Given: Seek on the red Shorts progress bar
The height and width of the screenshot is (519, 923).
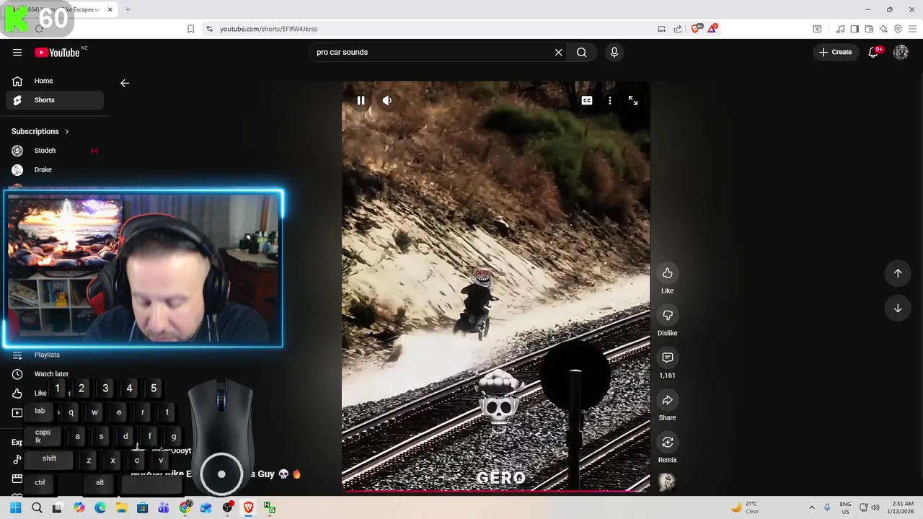Looking at the screenshot, I should [x=496, y=492].
